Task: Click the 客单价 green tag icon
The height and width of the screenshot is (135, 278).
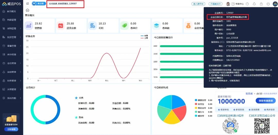Action: [x=125, y=26]
